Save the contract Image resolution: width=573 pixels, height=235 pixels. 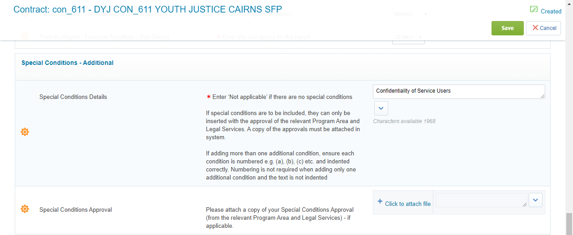tap(508, 28)
